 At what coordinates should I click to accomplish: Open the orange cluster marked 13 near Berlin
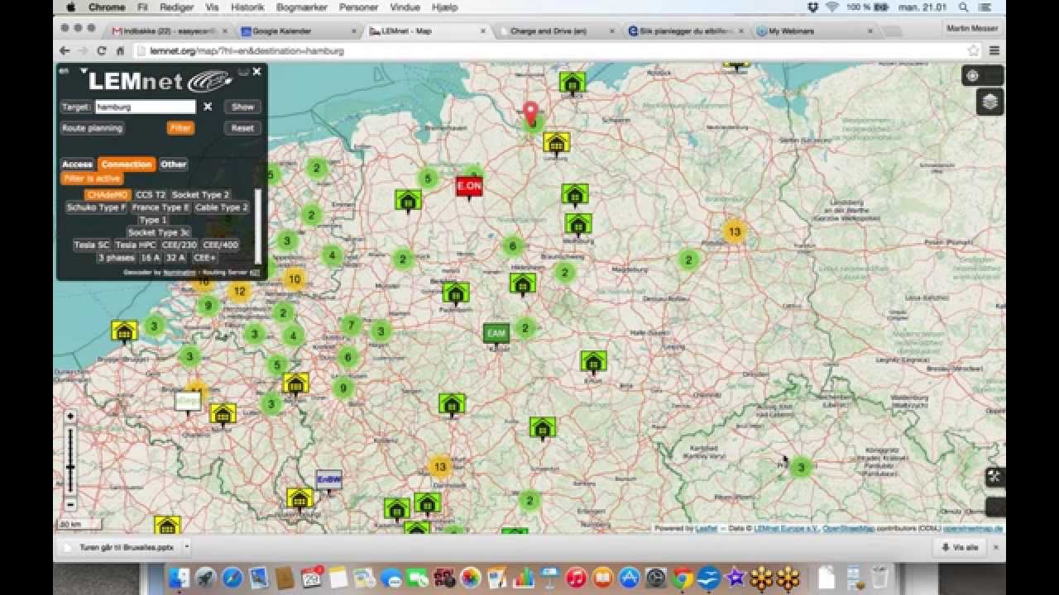point(734,231)
